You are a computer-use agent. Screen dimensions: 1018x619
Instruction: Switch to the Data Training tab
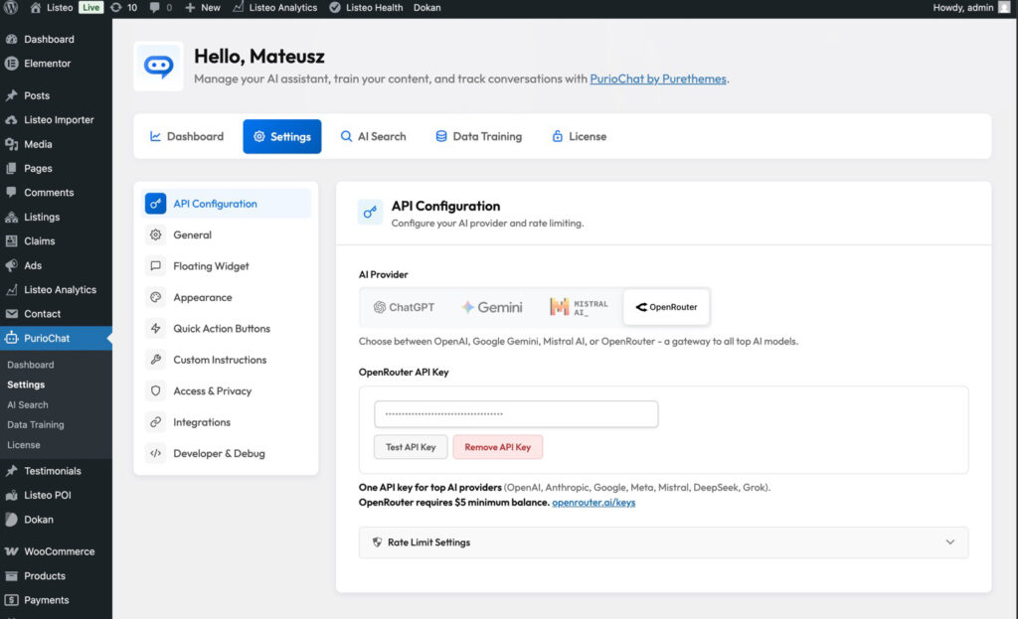479,136
